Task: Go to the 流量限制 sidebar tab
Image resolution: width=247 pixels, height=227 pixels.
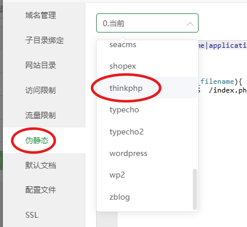Action: (x=41, y=115)
